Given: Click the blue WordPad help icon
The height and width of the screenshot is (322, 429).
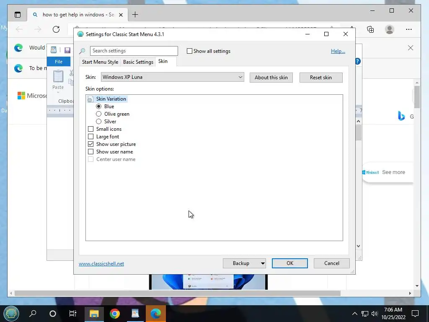Looking at the screenshot, I should coord(358,61).
